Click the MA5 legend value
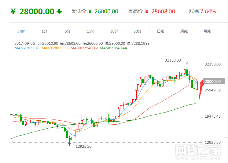Viewport: 228px width, 163px height. coord(27,48)
